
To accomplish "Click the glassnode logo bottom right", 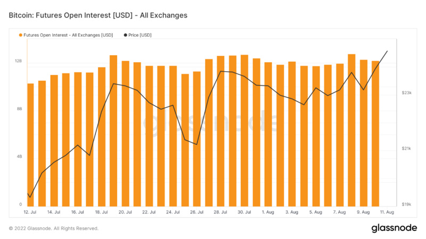I will [x=394, y=228].
